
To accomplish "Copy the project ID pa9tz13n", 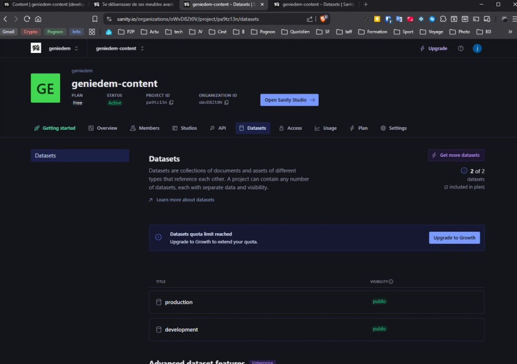I will click(171, 103).
